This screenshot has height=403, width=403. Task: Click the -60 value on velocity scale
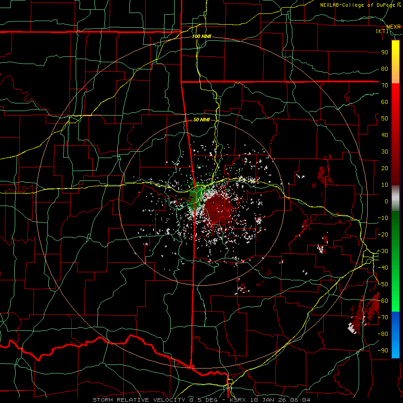(x=383, y=301)
